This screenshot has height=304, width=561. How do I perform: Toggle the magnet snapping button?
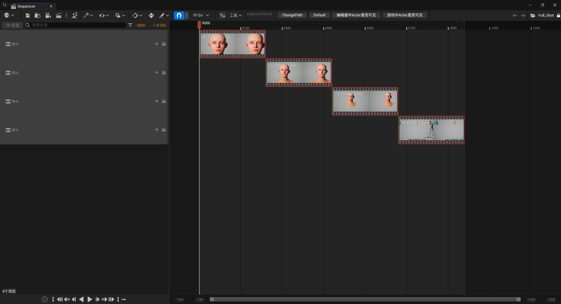click(x=179, y=15)
